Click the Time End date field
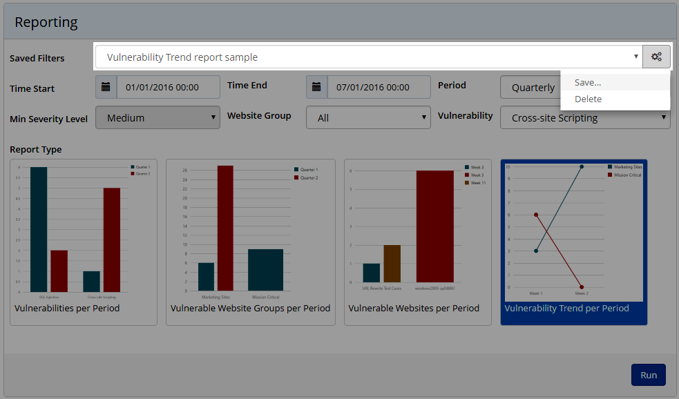679x399 pixels. click(x=379, y=88)
